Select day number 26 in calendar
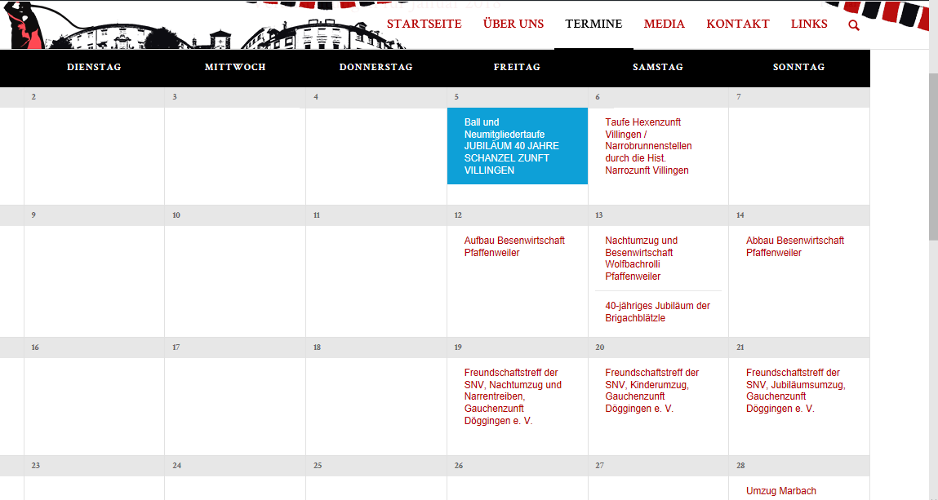This screenshot has height=500, width=938. pyautogui.click(x=459, y=466)
